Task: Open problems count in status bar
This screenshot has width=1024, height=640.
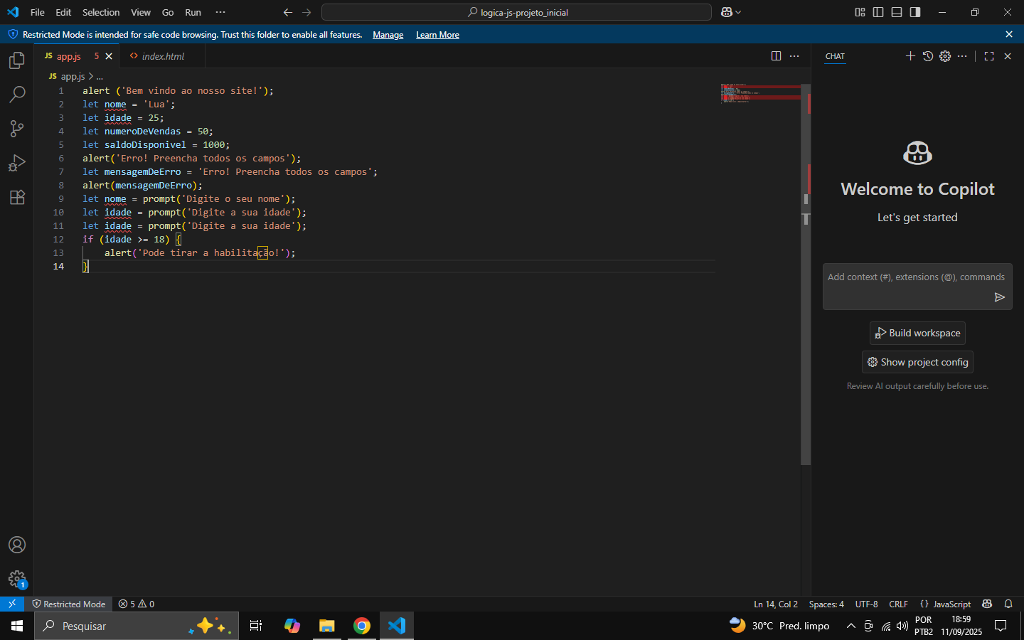Action: (137, 604)
